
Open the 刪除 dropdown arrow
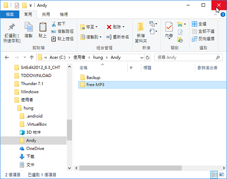(123, 27)
